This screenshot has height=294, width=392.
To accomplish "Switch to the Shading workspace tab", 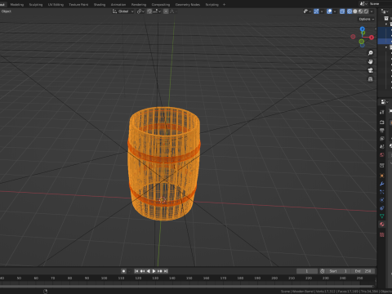I will coord(100,5).
